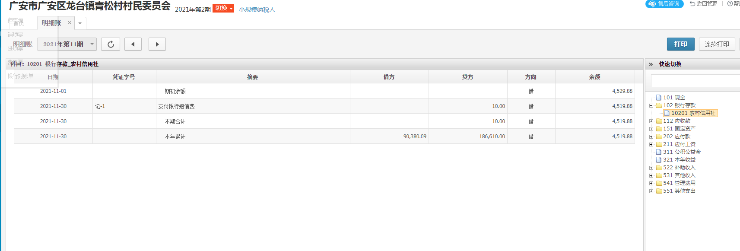Click the 余额 column header

coord(595,77)
